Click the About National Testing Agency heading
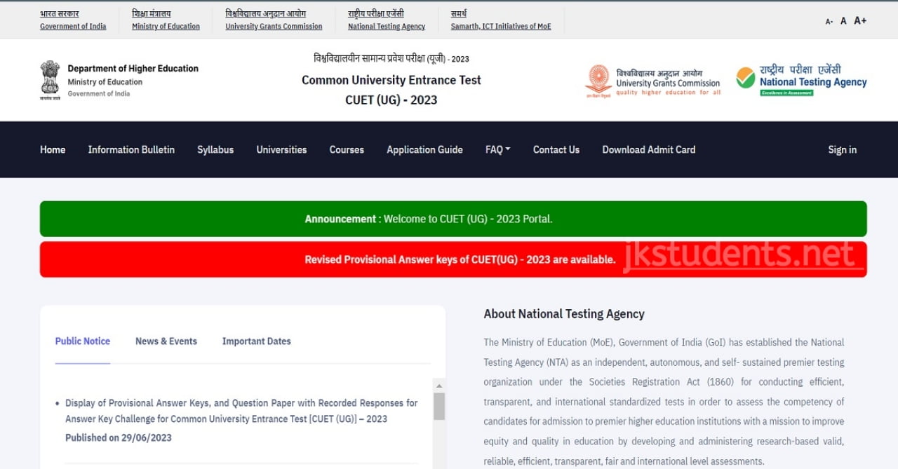This screenshot has height=469, width=898. pyautogui.click(x=564, y=314)
